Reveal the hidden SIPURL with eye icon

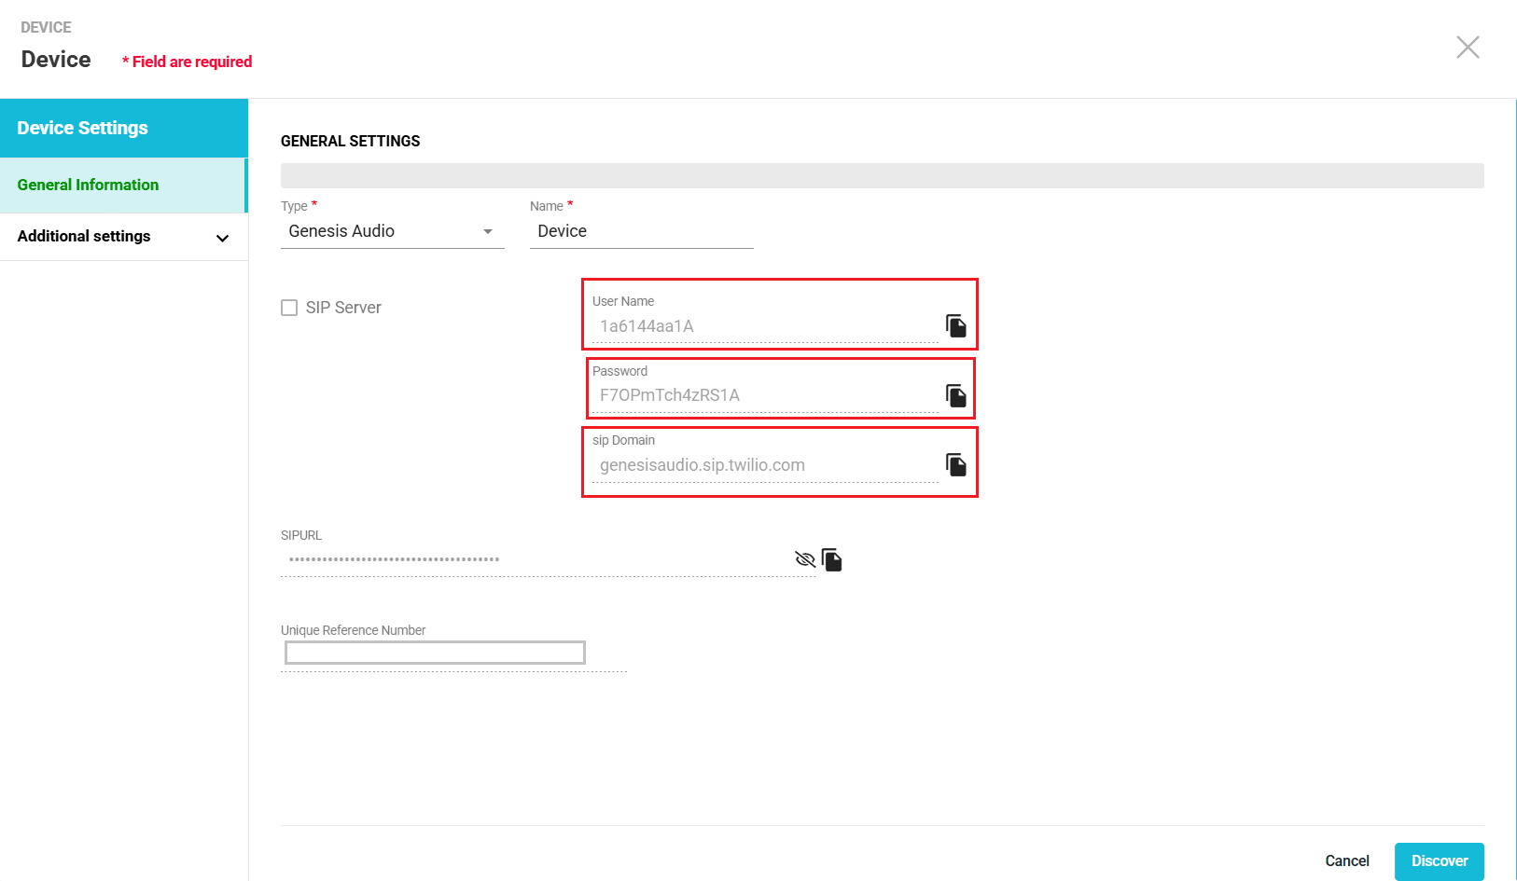pyautogui.click(x=804, y=559)
